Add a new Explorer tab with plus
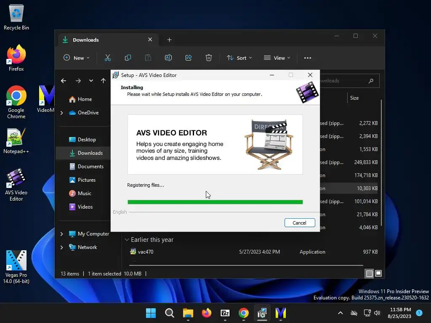The image size is (431, 323). coord(169,40)
